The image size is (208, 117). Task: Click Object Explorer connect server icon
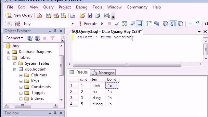(30, 38)
